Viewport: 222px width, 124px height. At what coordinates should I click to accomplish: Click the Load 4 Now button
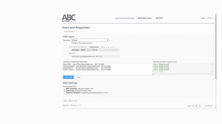[x=68, y=77]
